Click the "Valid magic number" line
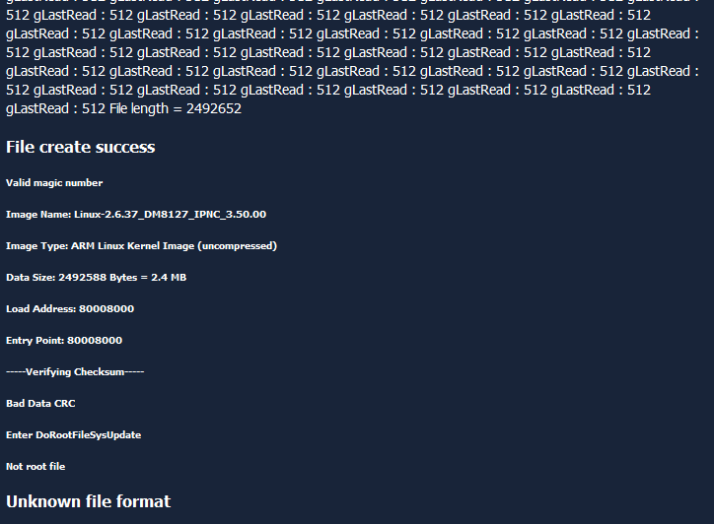This screenshot has width=714, height=524. click(x=54, y=183)
